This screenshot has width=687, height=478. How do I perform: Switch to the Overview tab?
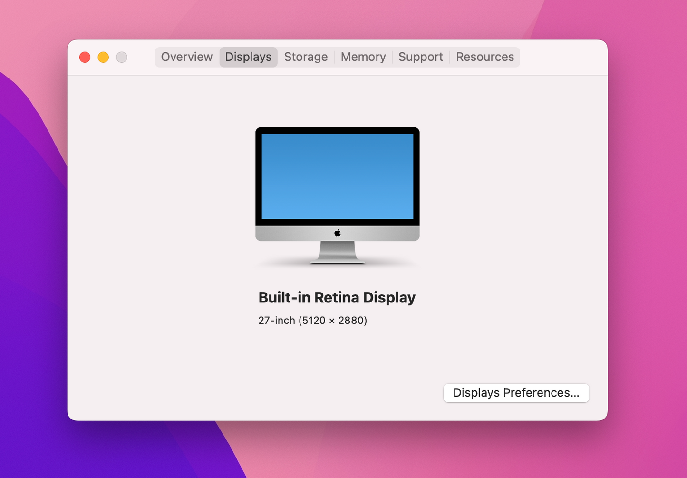[x=186, y=57]
